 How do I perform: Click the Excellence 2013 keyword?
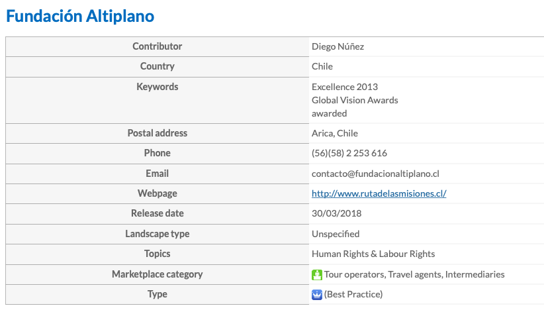(345, 87)
